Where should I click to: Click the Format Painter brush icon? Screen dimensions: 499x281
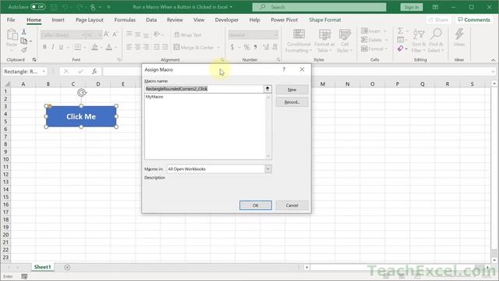click(24, 50)
